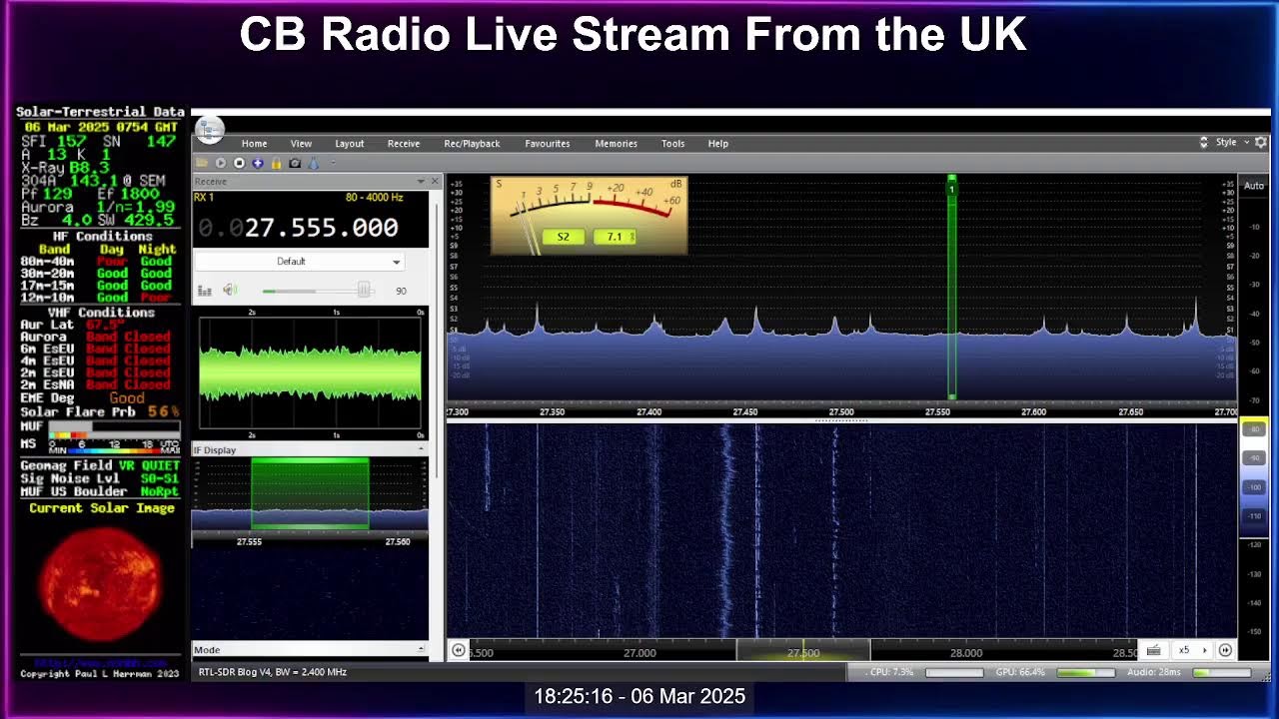The image size is (1279, 719).
Task: Open the Default profile dropdown
Action: pyautogui.click(x=299, y=262)
